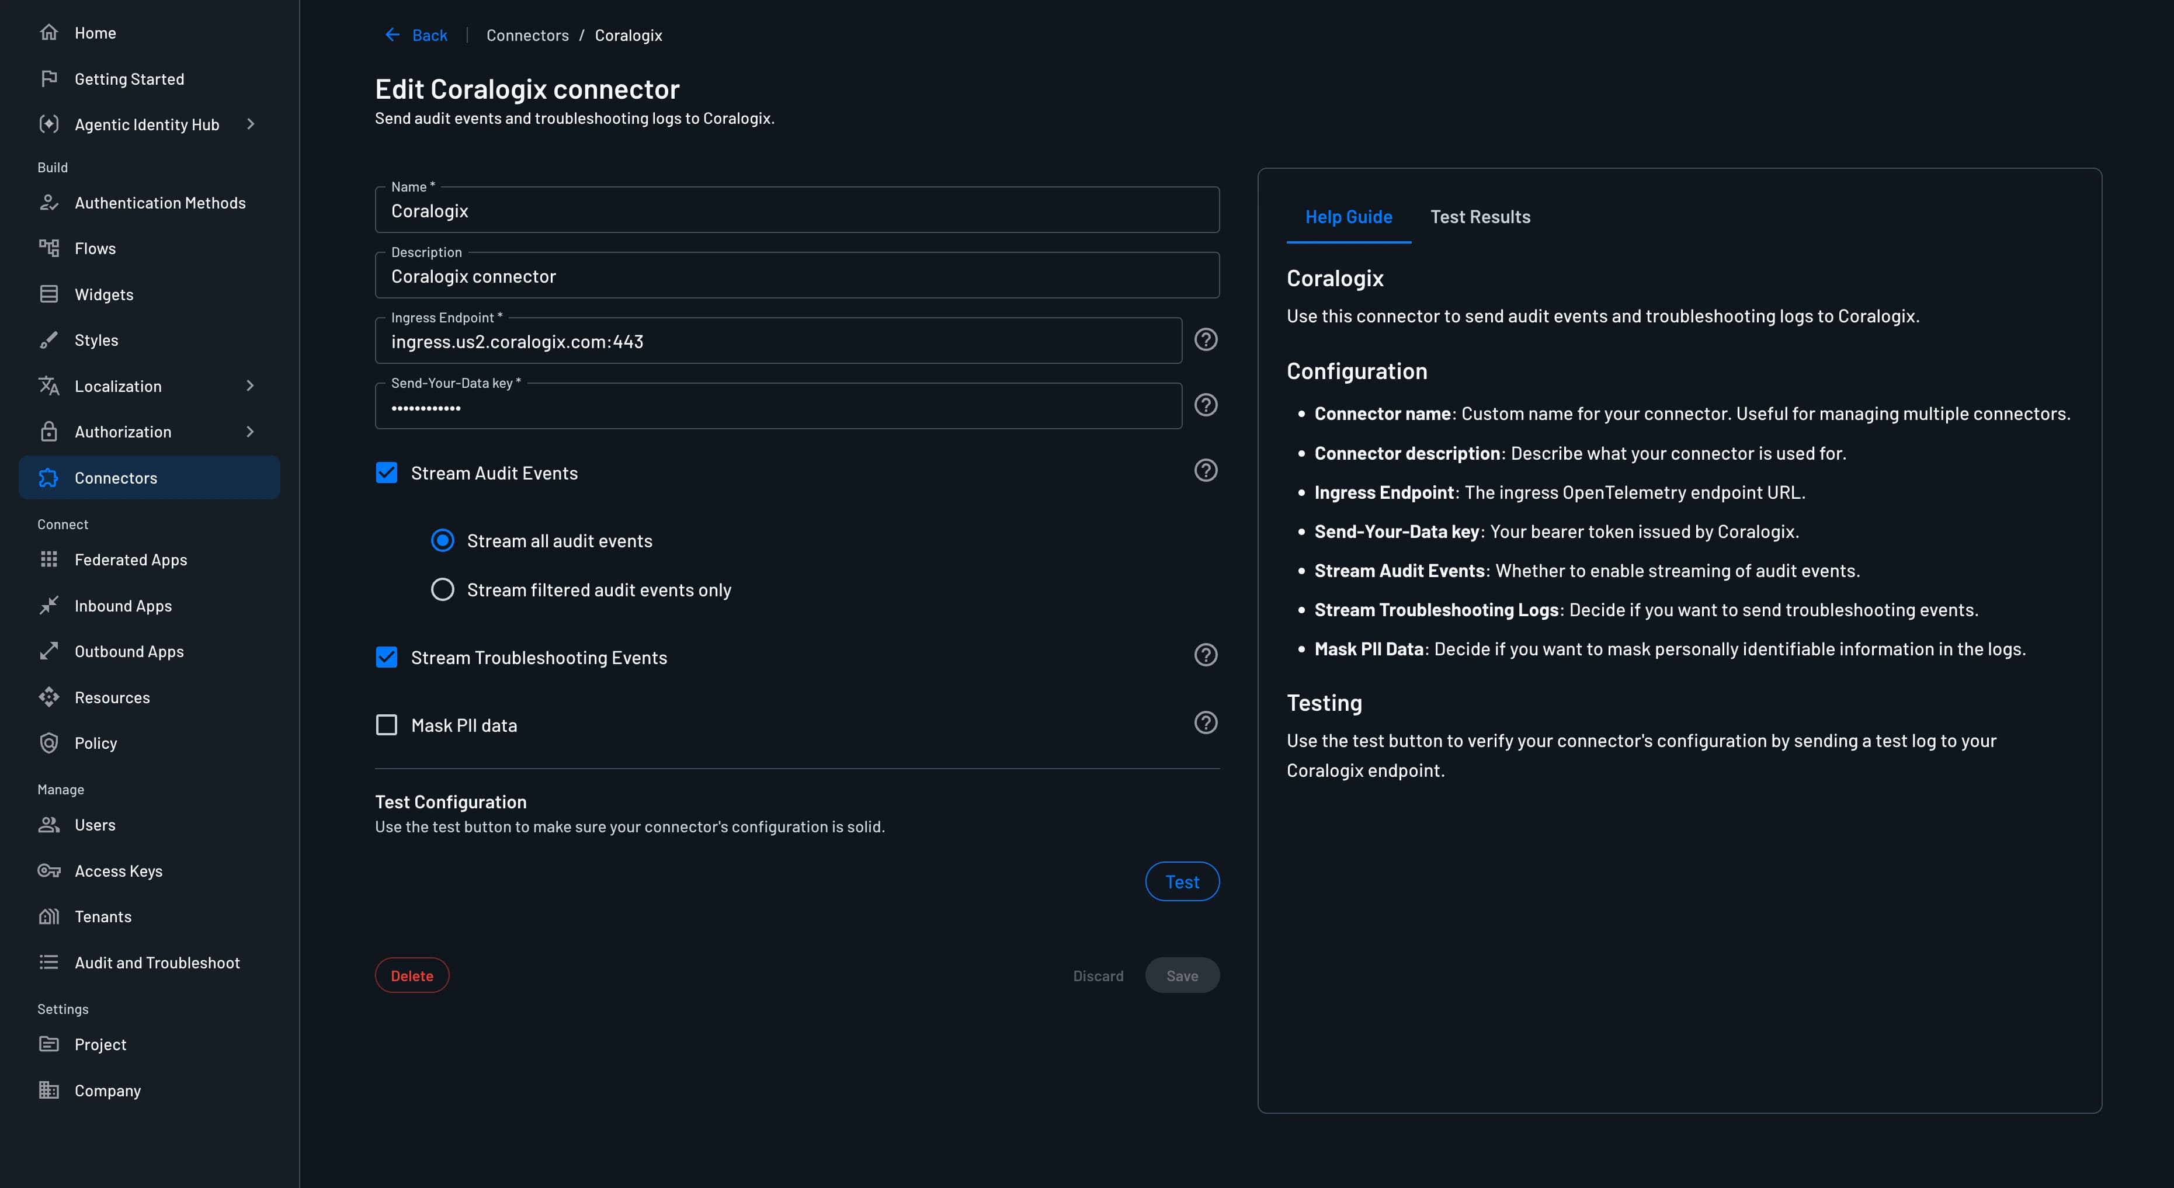
Task: Click the Widgets icon in sidebar
Action: point(49,294)
